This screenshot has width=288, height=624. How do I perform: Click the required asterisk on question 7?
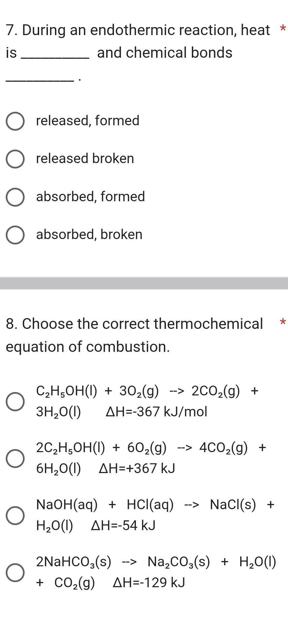pos(283,29)
